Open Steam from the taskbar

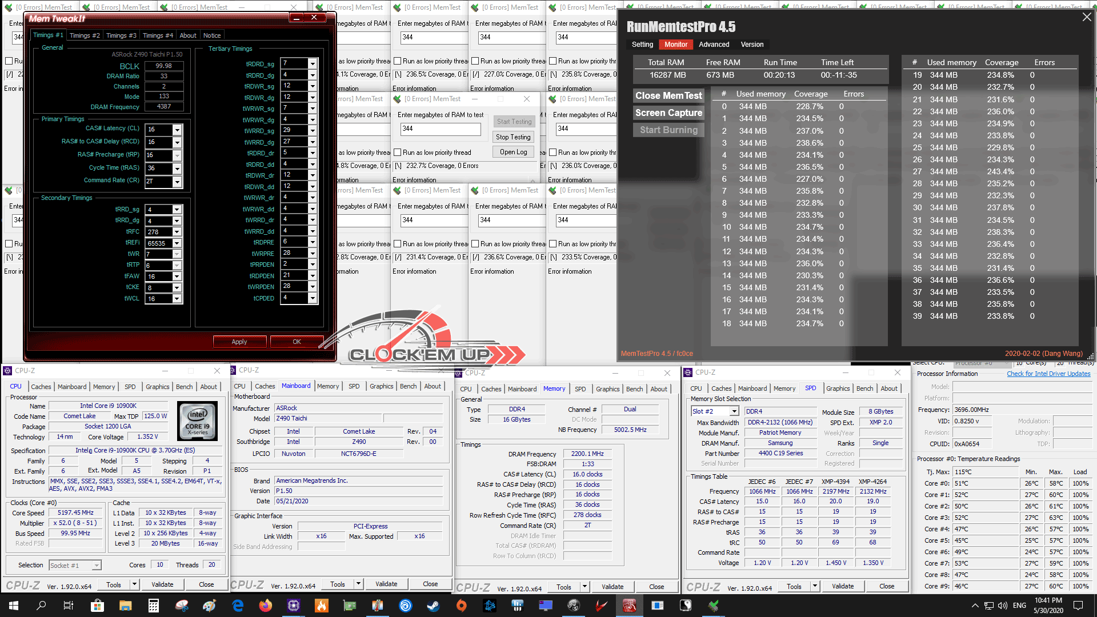coord(434,605)
